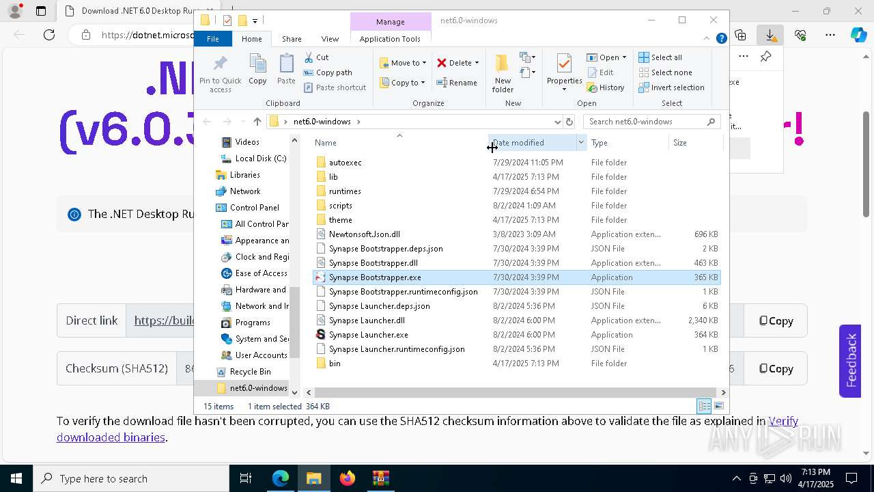Open the Delete dropdown arrow
Screen dimensions: 874x492
coord(477,63)
